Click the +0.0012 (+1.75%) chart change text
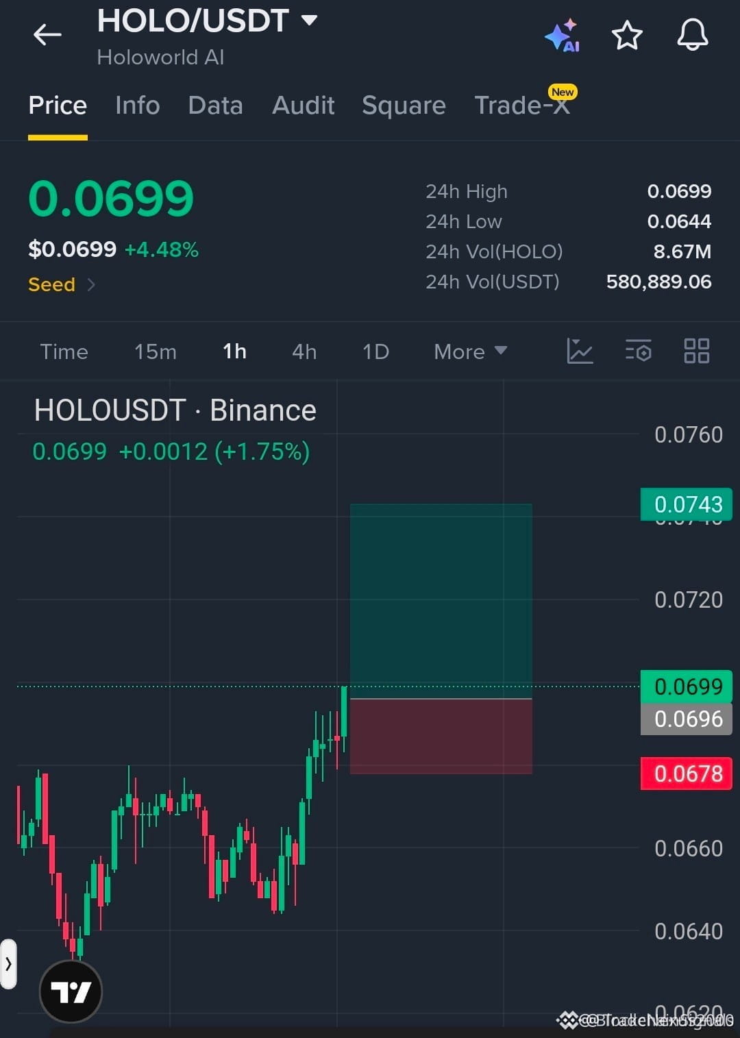This screenshot has width=740, height=1038. [x=214, y=452]
